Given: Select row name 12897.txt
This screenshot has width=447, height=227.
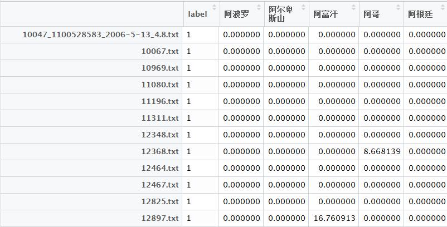Looking at the screenshot, I should (x=160, y=219).
